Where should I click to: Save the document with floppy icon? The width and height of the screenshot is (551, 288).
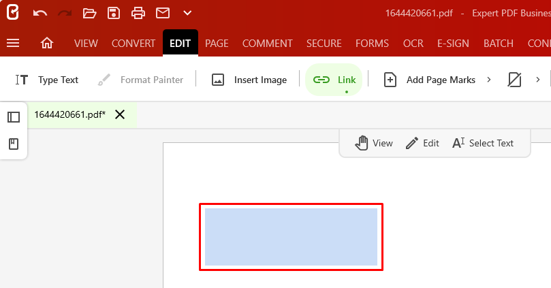point(114,13)
